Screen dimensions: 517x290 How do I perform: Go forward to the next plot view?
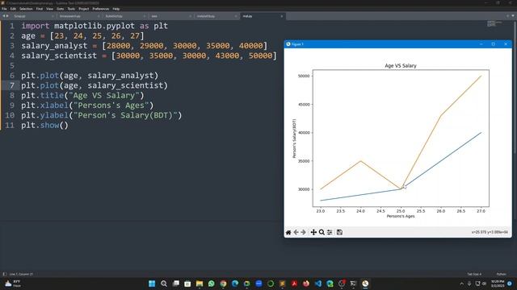[x=304, y=233]
